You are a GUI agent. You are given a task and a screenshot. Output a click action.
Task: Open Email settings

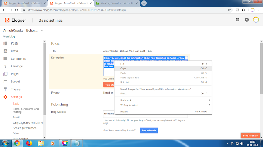(16, 117)
